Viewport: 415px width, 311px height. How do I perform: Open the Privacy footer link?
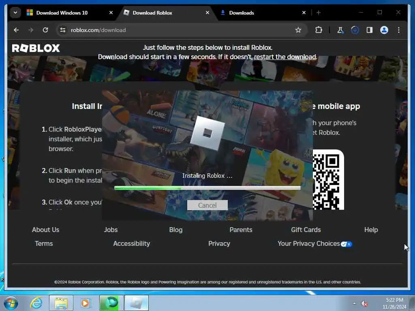219,243
